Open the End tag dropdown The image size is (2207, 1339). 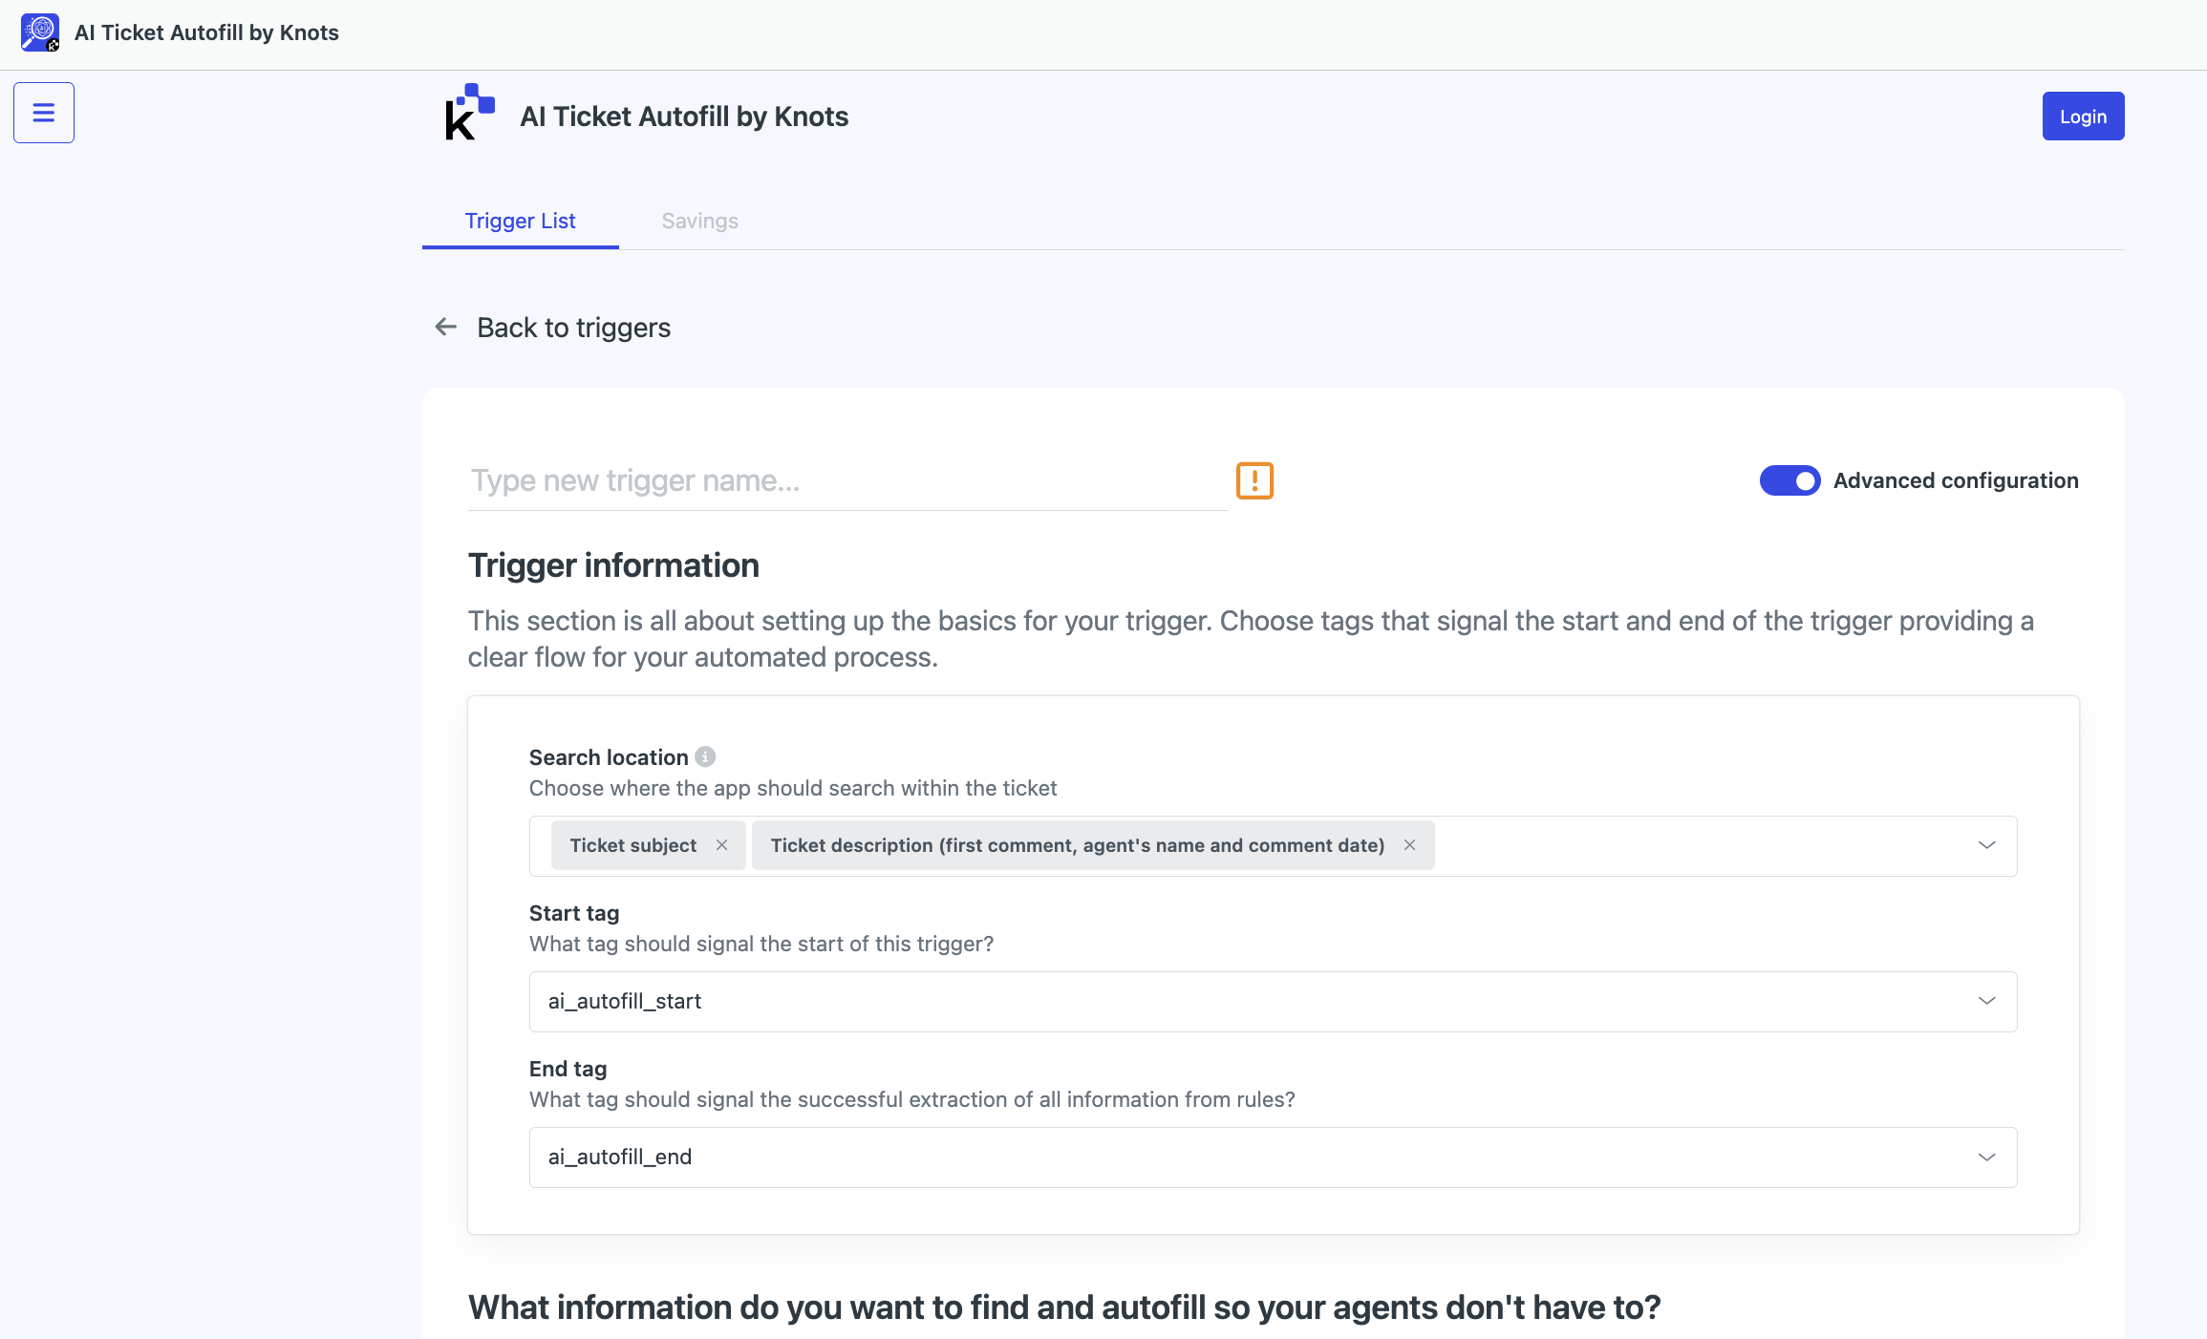coord(1273,1158)
